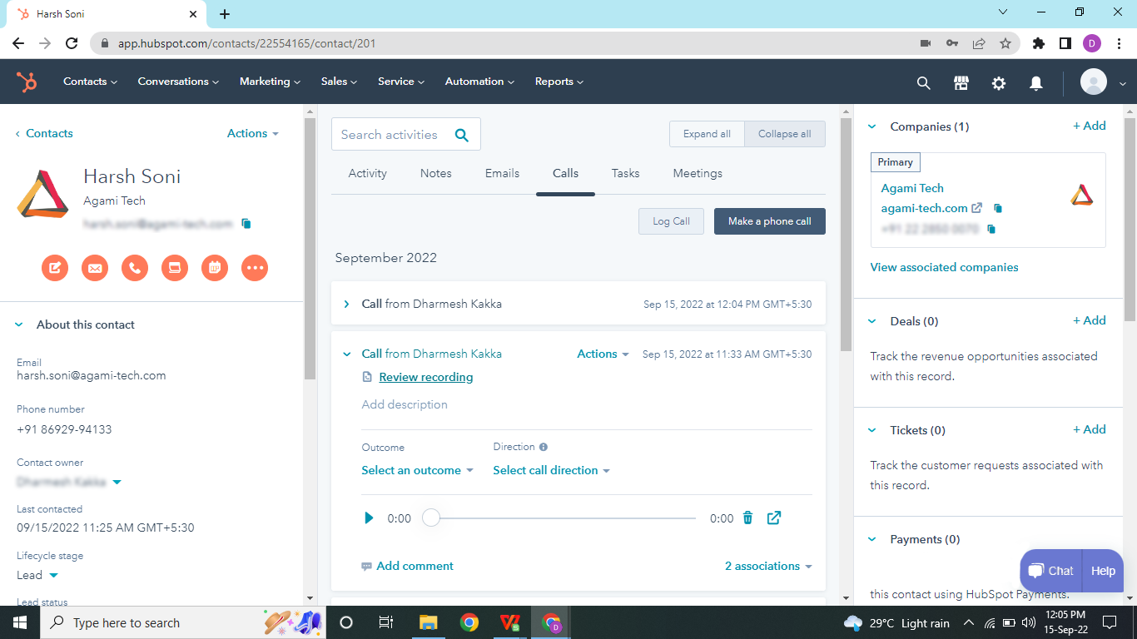The image size is (1137, 639).
Task: Click the search magnifier in the top navigation
Action: (923, 82)
